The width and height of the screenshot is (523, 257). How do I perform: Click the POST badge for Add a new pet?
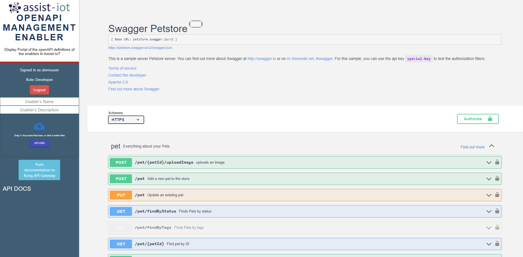pos(121,179)
